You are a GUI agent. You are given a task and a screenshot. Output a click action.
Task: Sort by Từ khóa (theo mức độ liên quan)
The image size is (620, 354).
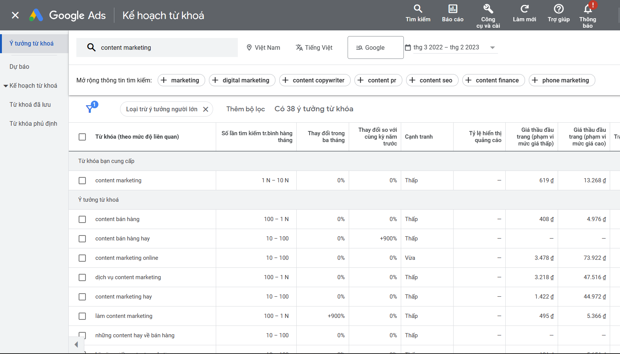(x=137, y=137)
